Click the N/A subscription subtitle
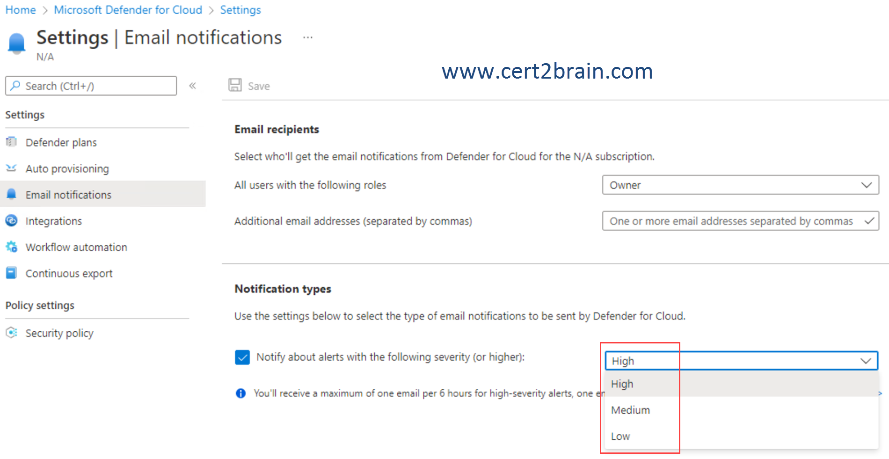 pos(45,57)
